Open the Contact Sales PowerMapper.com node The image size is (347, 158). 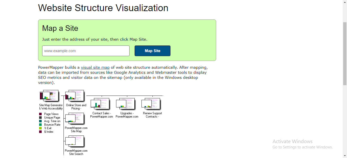(100, 104)
